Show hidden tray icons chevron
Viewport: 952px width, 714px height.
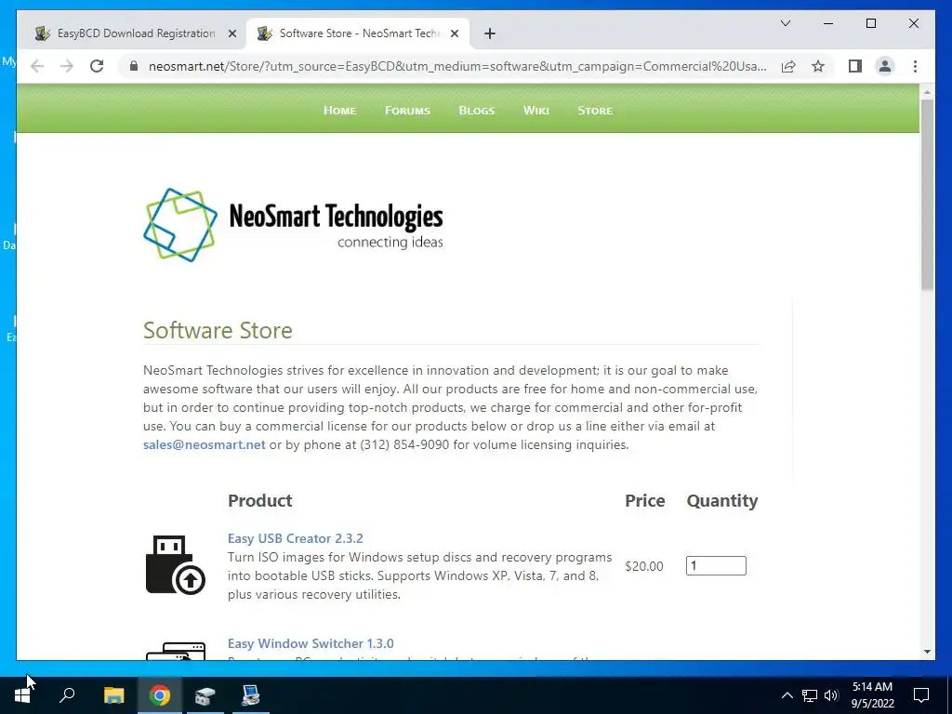pos(787,695)
